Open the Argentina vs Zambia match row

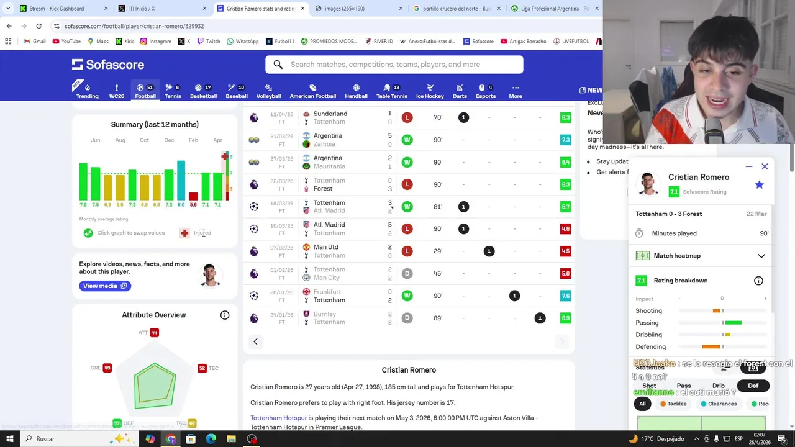(x=409, y=140)
